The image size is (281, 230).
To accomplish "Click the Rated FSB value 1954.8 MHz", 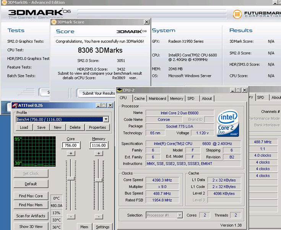I will pos(162,200).
